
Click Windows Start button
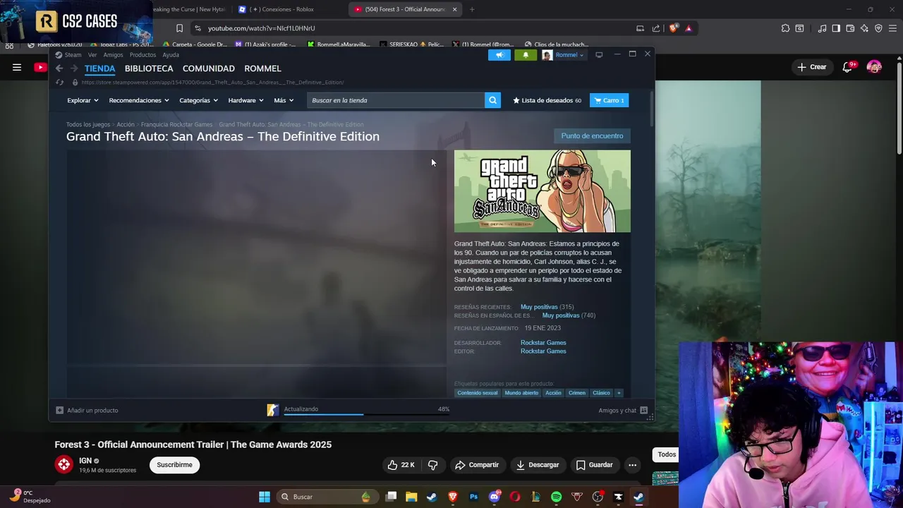(x=264, y=497)
